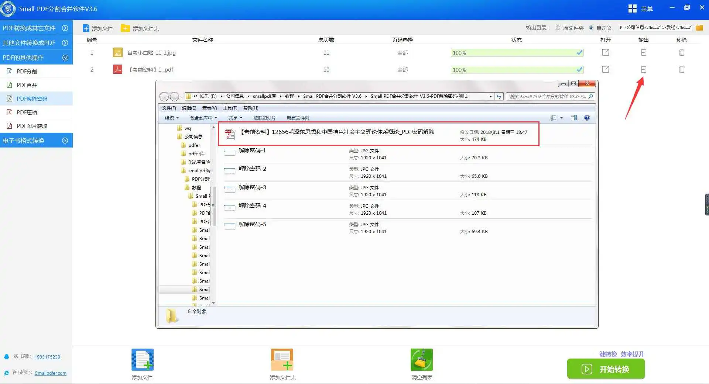Open the 帮助(H) menu in explorer
The height and width of the screenshot is (384, 709).
coord(251,108)
